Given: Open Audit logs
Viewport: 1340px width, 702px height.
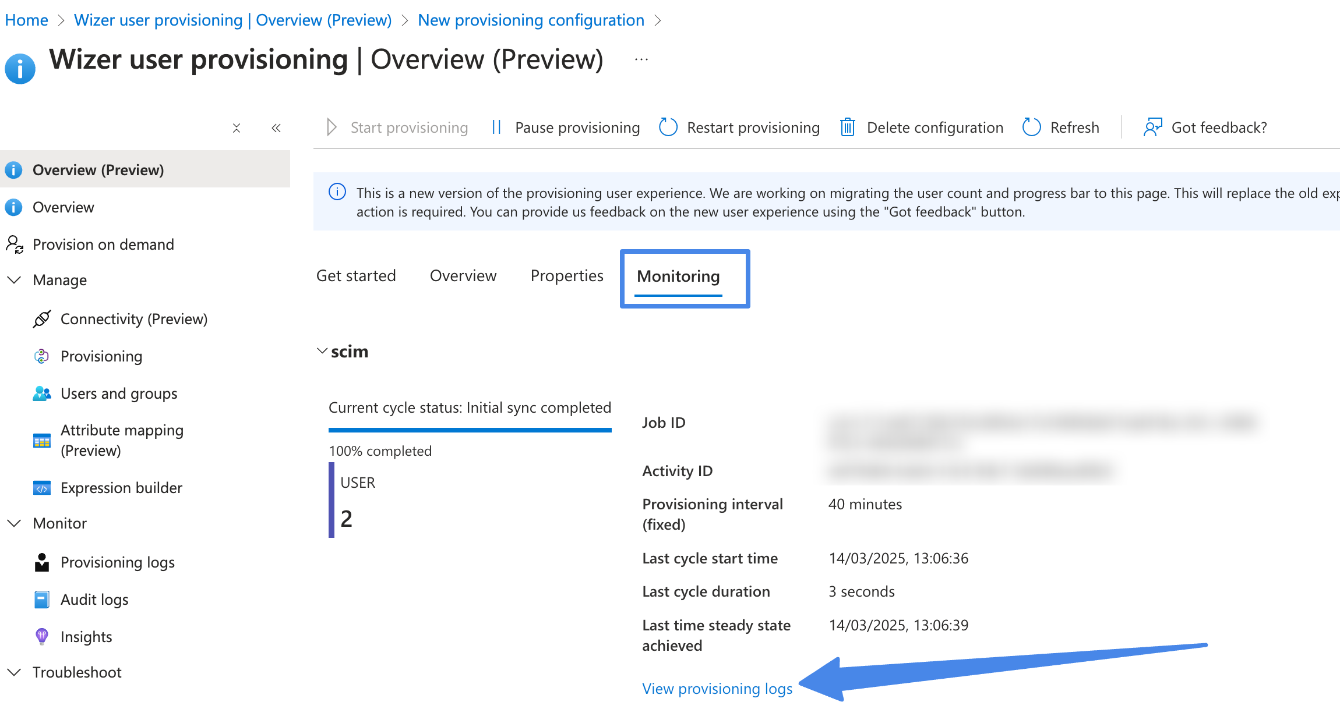Looking at the screenshot, I should tap(94, 600).
